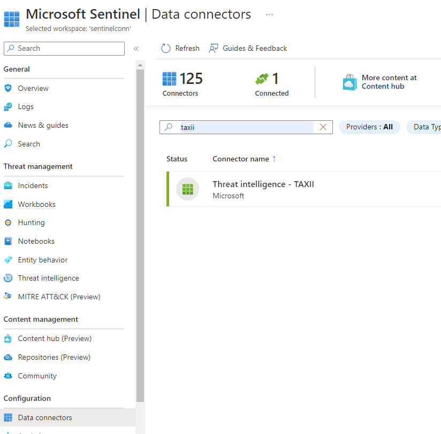Open Guides & Feedback
Screen dimensions: 441x434
click(248, 48)
